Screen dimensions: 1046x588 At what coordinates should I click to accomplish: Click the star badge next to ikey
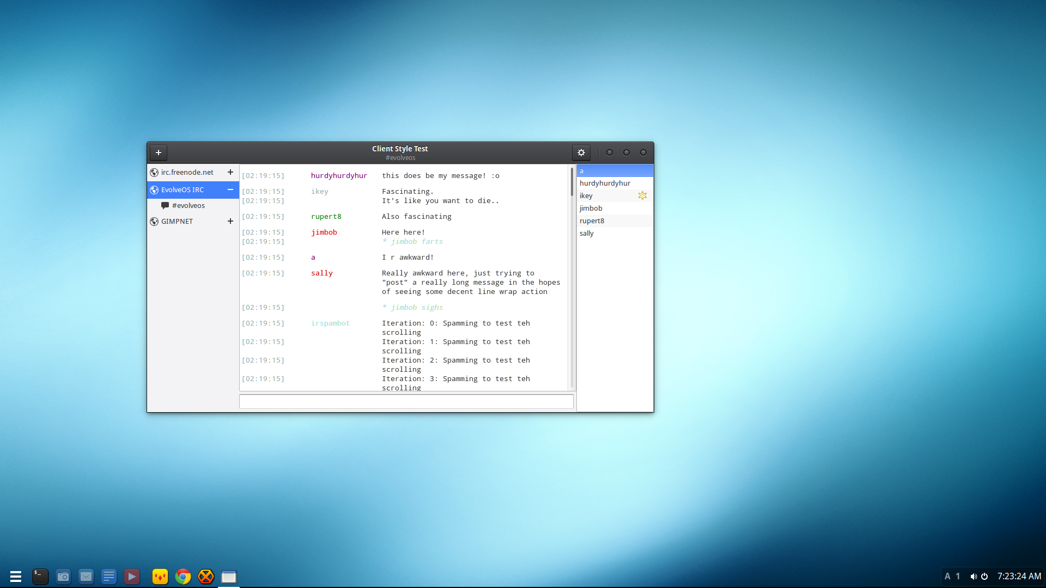(643, 195)
